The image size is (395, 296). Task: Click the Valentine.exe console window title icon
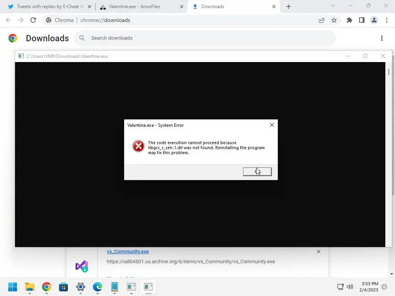(21, 56)
